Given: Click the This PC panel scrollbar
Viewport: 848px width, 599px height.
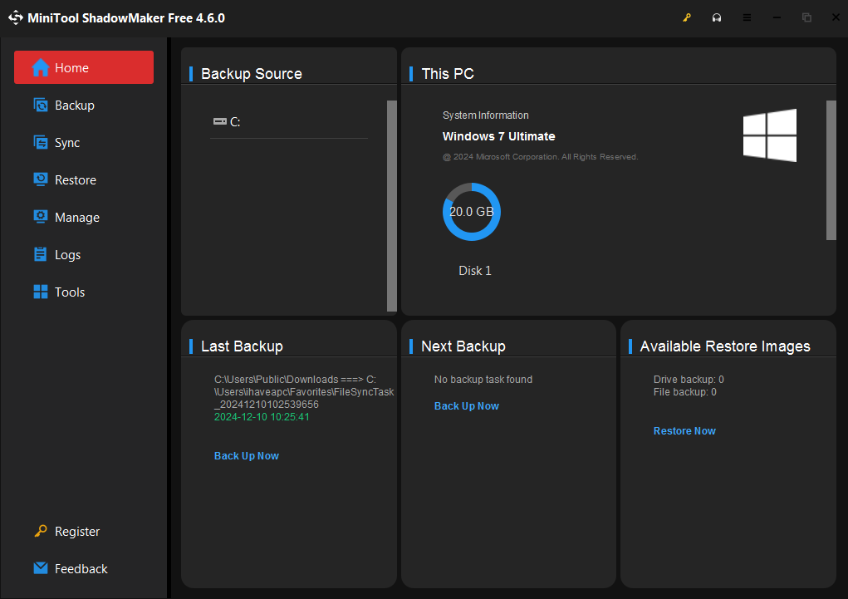Looking at the screenshot, I should [x=831, y=170].
